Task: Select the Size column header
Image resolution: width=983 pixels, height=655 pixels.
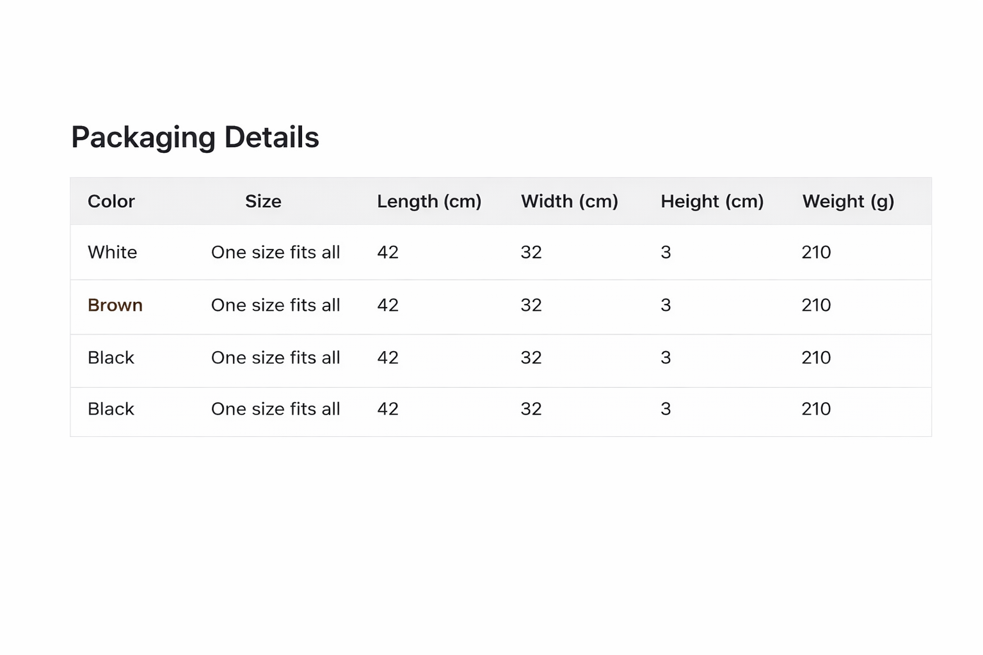Action: click(x=263, y=201)
